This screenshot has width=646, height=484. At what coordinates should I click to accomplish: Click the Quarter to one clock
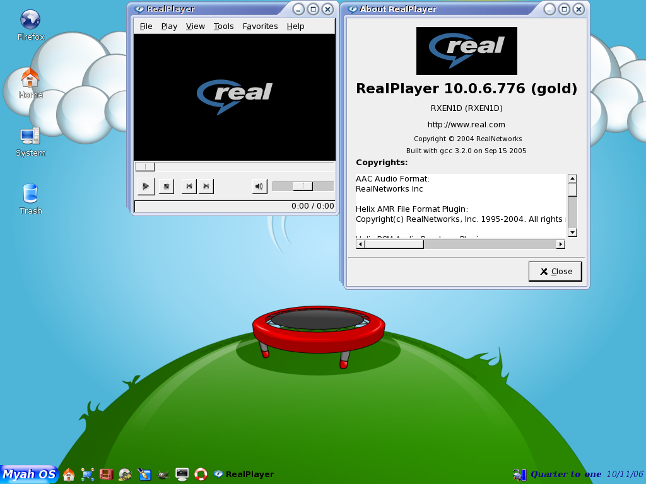[x=566, y=474]
